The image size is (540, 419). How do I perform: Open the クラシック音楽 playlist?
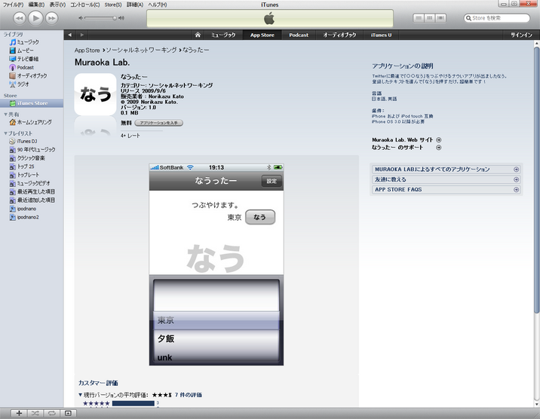coord(27,158)
